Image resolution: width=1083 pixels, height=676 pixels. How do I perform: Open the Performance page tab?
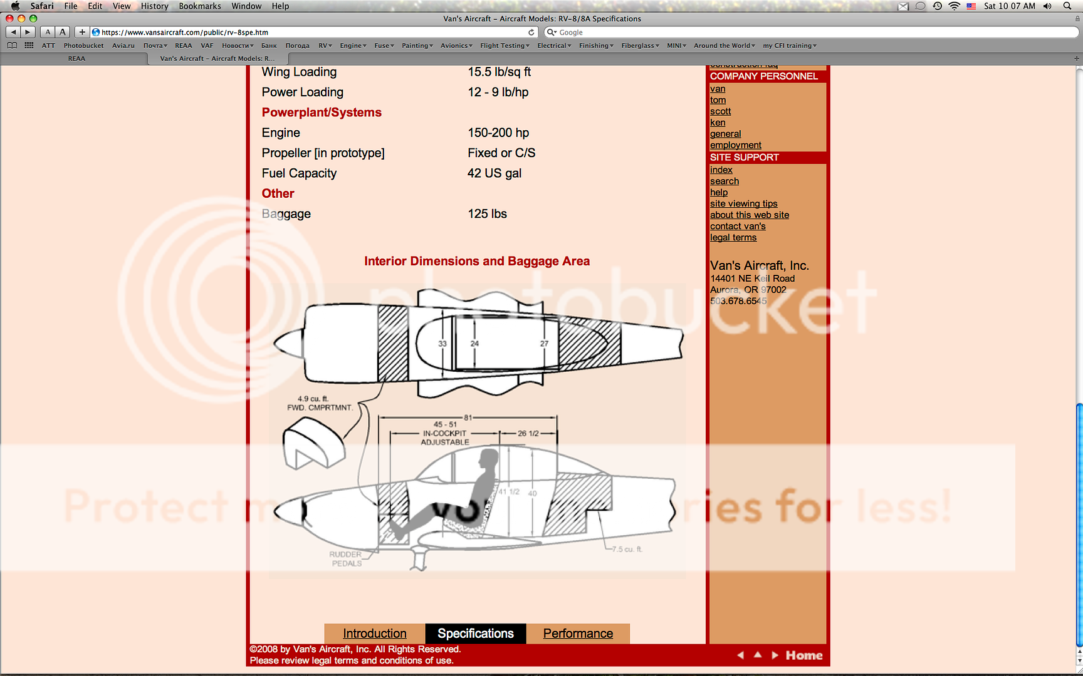[x=578, y=633]
